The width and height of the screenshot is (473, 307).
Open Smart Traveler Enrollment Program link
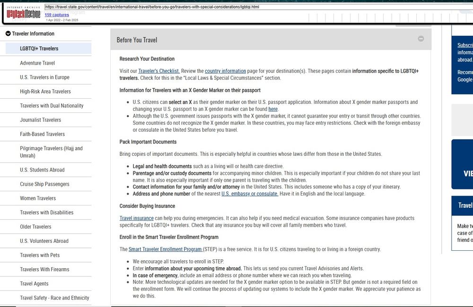(x=166, y=249)
